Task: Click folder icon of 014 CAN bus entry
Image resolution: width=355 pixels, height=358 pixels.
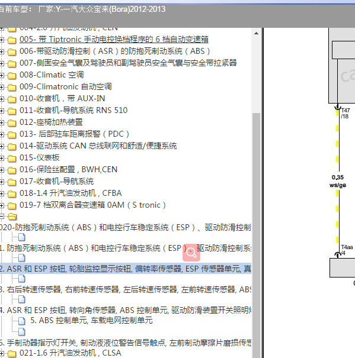Action: [x=12, y=147]
